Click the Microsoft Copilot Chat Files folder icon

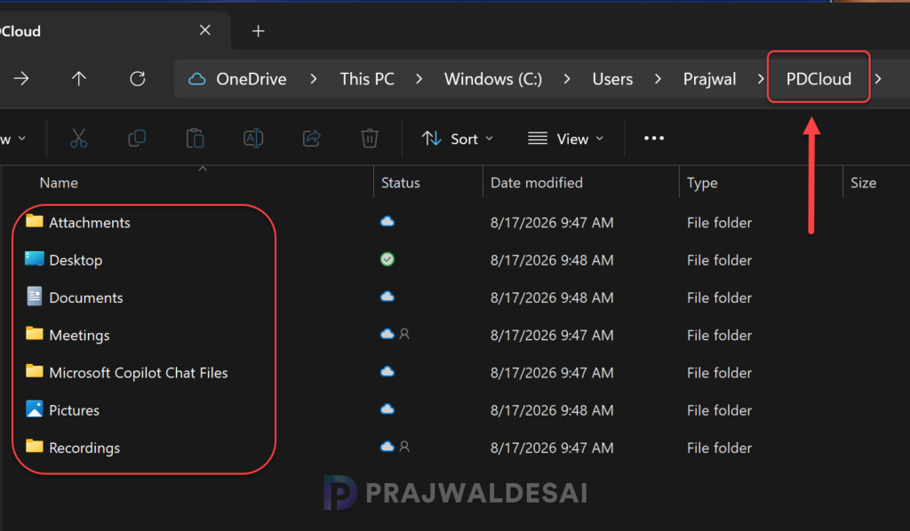(x=35, y=371)
